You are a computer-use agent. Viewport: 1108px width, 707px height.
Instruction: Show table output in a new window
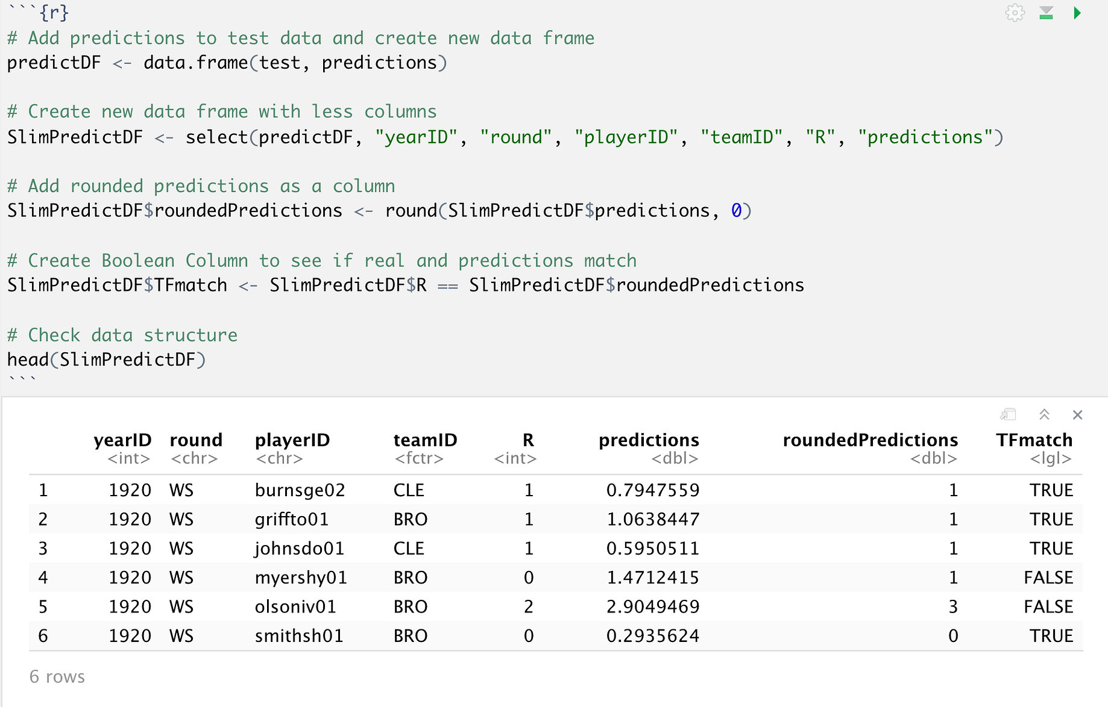[1008, 414]
